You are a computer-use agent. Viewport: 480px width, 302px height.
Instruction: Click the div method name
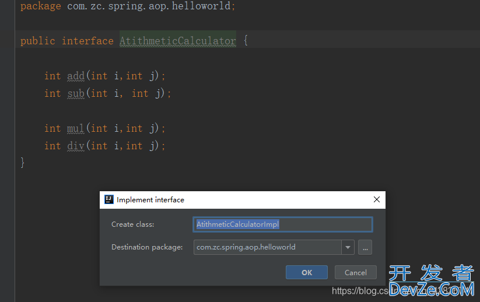[76, 146]
